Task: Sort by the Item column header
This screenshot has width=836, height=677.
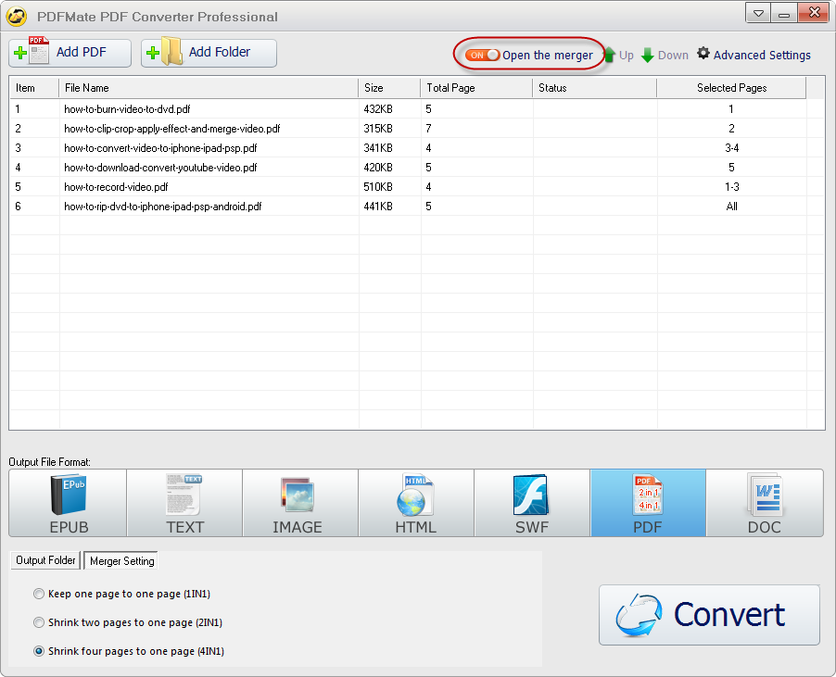Action: (34, 88)
